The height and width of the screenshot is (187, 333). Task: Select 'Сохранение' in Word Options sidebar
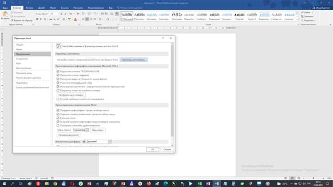tap(32, 59)
